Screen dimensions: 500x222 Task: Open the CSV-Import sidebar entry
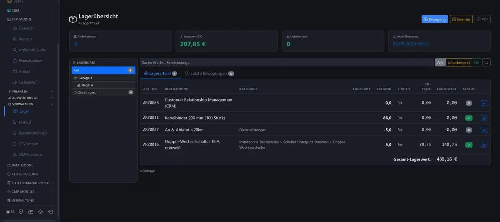click(x=28, y=144)
